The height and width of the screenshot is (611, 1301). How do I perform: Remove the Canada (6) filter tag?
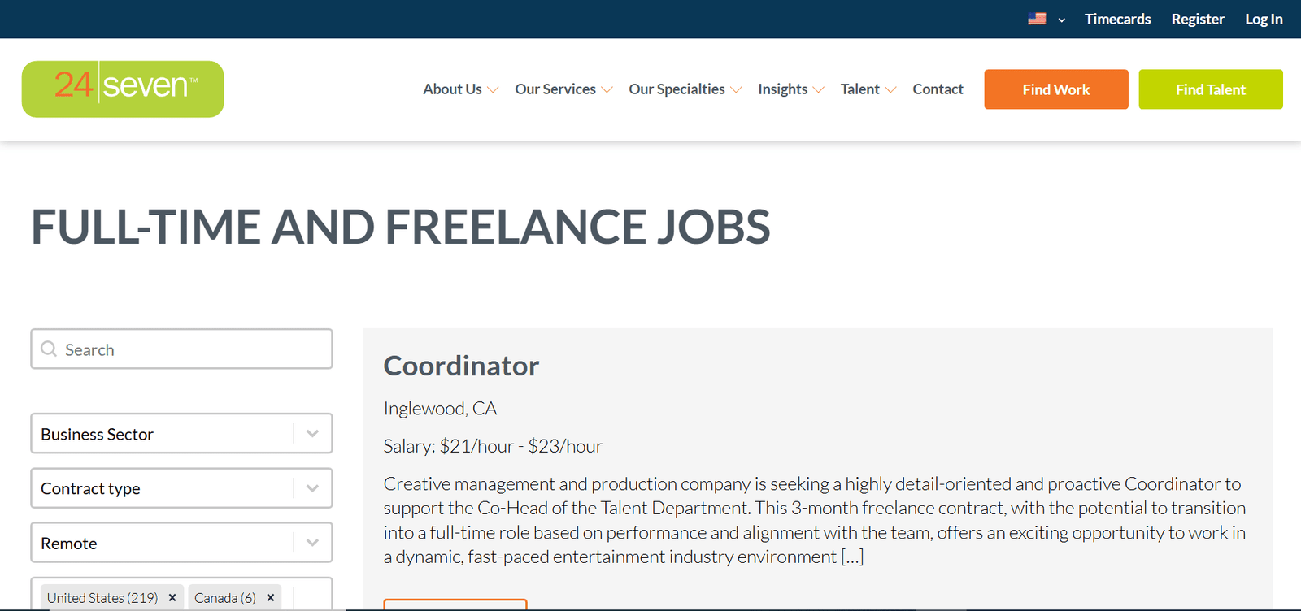tap(271, 597)
